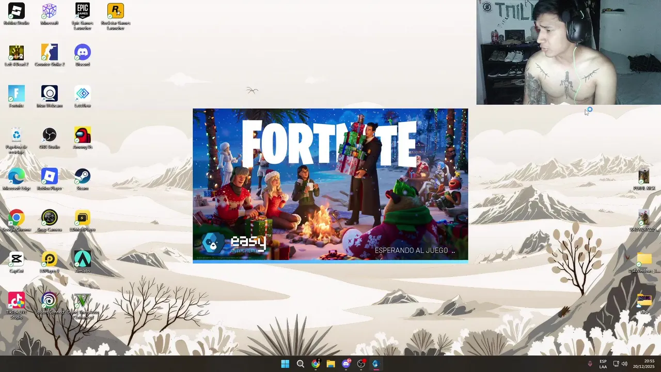This screenshot has width=661, height=372.
Task: Select the Rockstar Games Launcher icon
Action: coord(116,17)
